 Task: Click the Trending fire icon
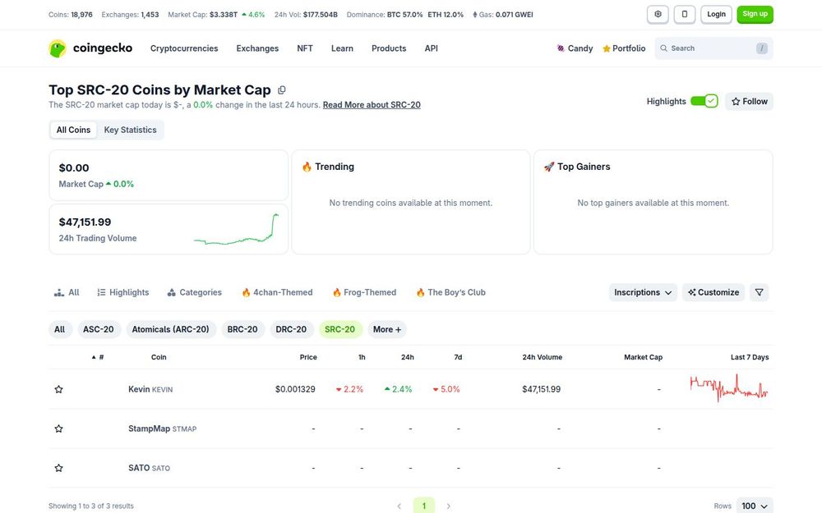tap(307, 167)
